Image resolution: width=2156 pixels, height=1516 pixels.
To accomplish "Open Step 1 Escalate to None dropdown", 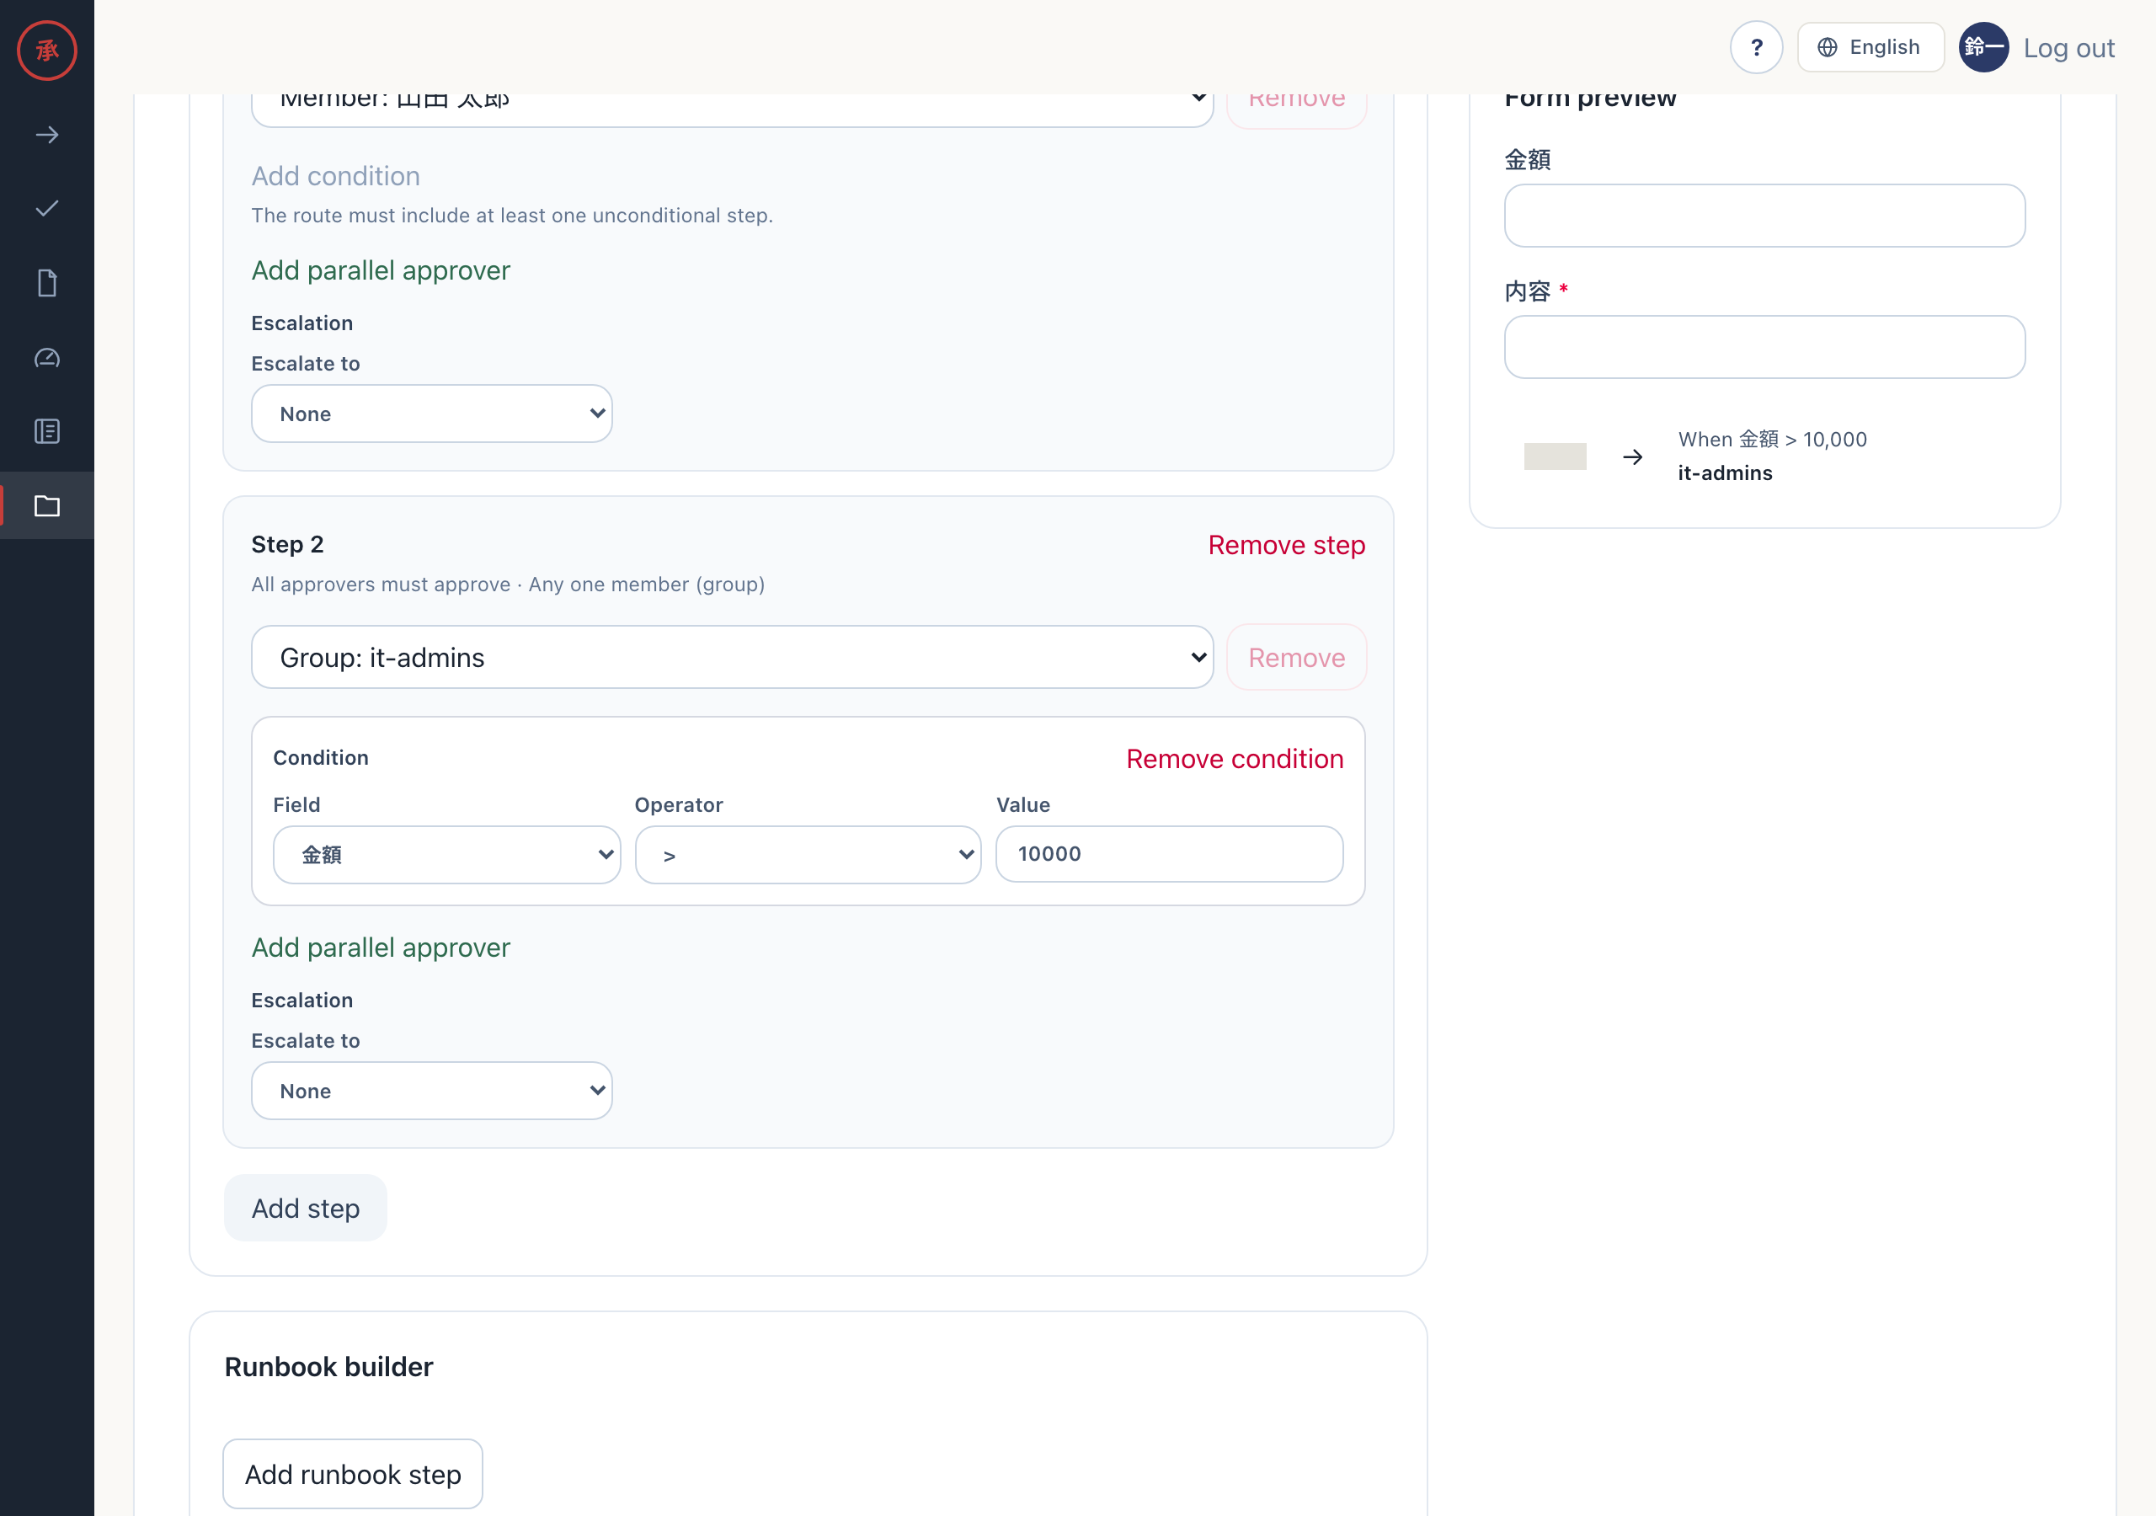I will tap(431, 414).
